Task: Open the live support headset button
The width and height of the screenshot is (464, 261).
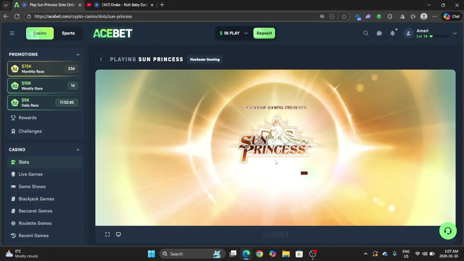Action: point(448,231)
